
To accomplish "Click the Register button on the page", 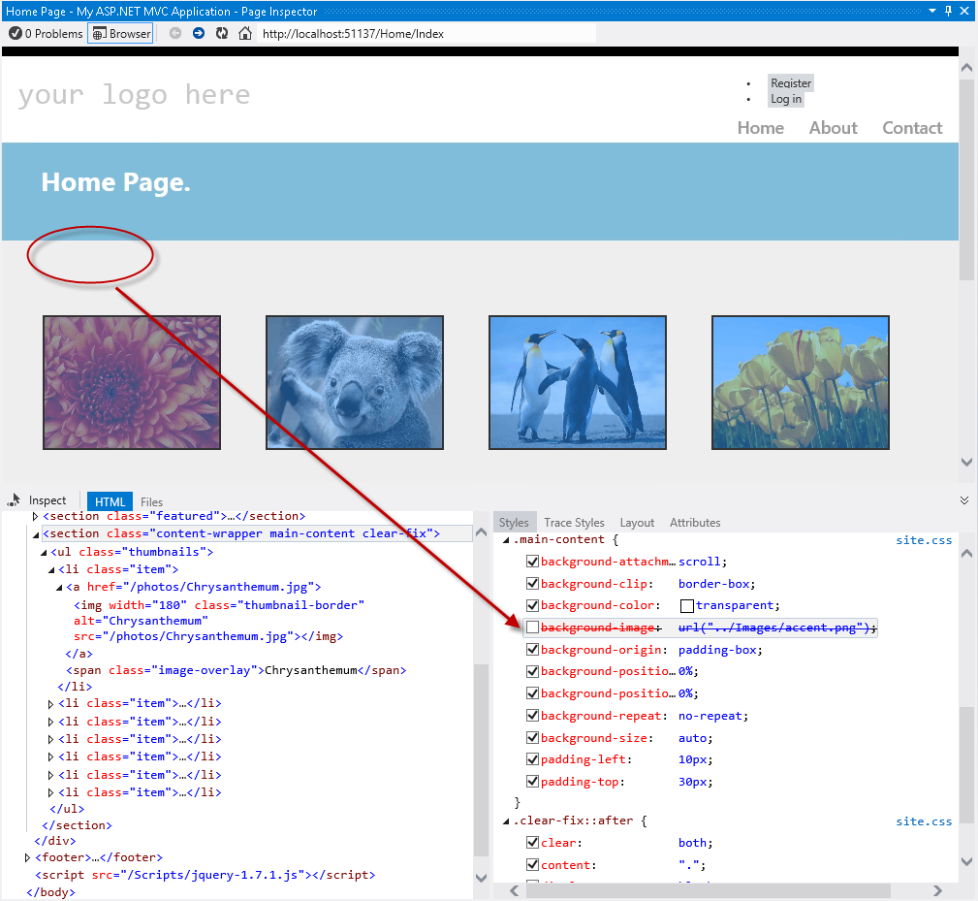I will (x=790, y=82).
